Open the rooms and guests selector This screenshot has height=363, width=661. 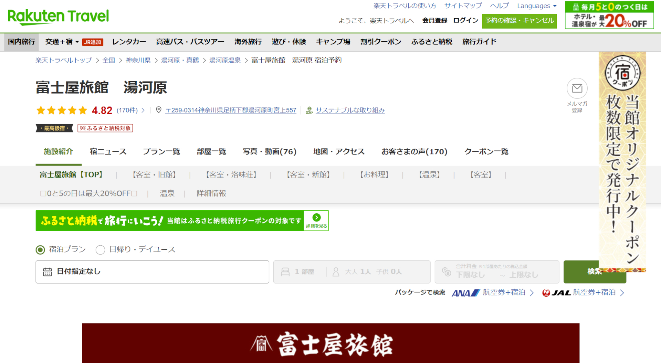click(x=352, y=272)
